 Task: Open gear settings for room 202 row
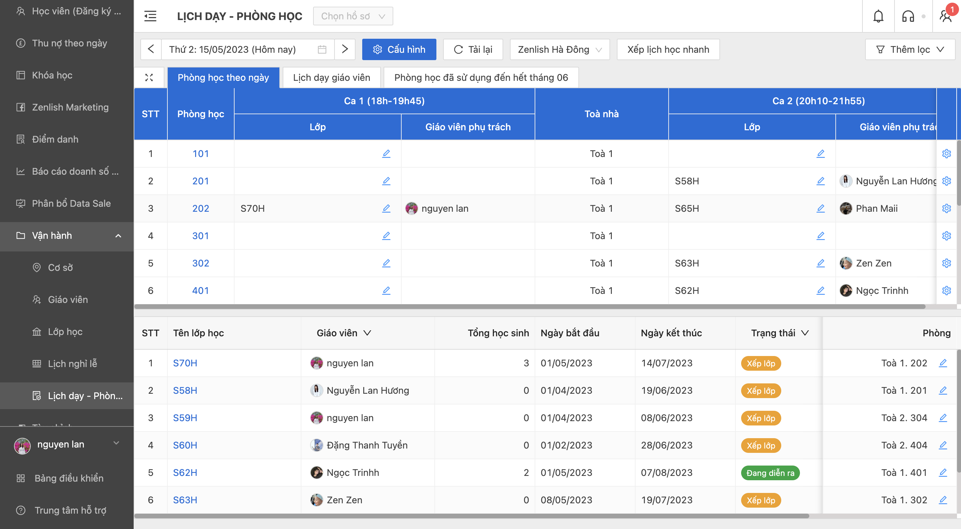(946, 208)
